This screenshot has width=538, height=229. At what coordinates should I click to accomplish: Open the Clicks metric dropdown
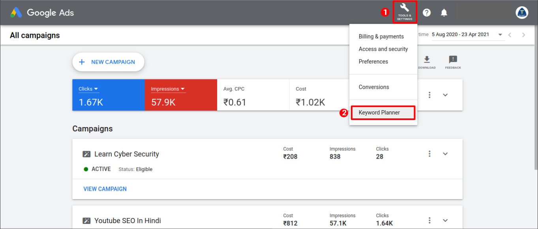click(88, 89)
